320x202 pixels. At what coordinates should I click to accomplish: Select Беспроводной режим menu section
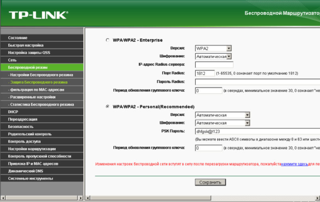point(42,67)
